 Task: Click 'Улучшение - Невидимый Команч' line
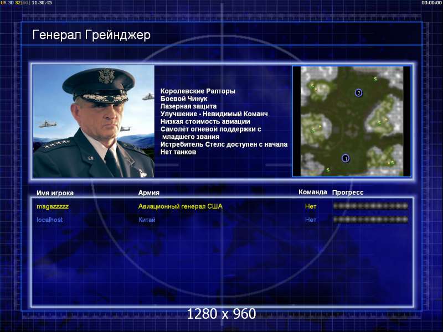point(214,114)
